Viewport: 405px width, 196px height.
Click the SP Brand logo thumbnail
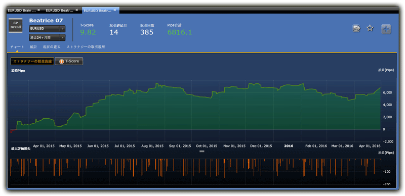click(x=16, y=25)
